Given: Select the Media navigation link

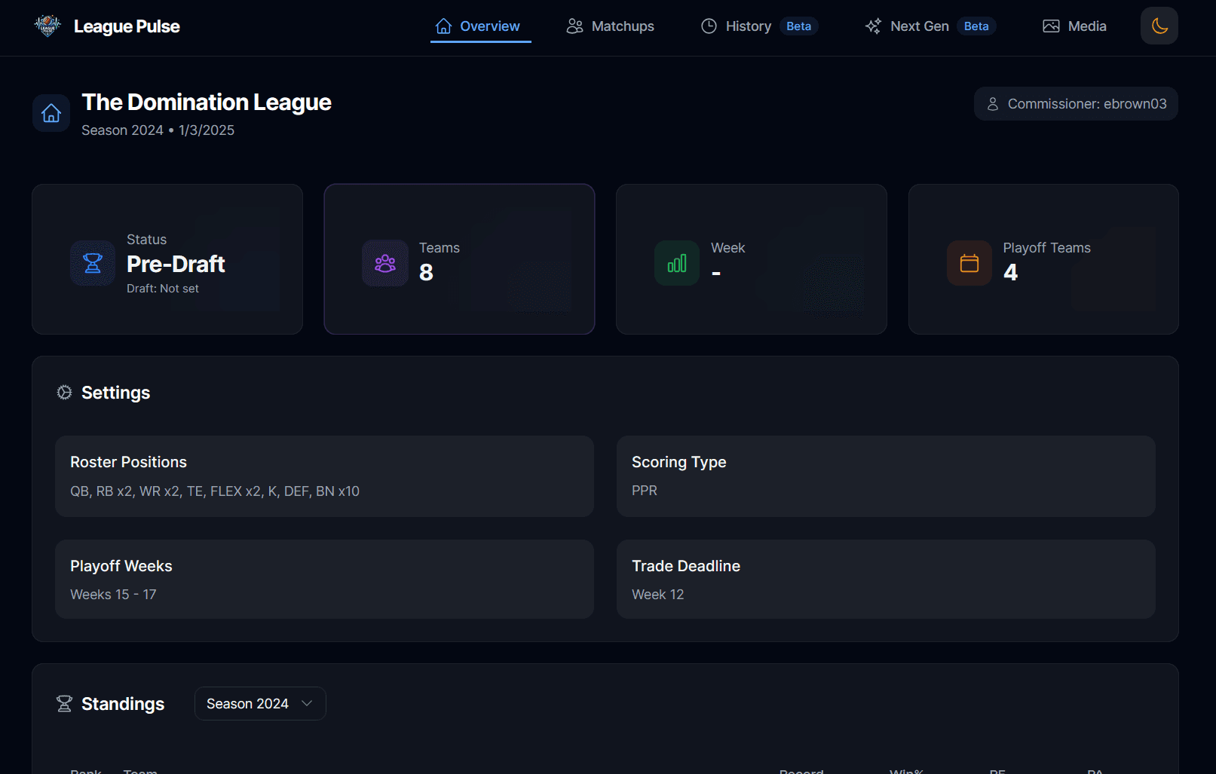Looking at the screenshot, I should [x=1074, y=26].
